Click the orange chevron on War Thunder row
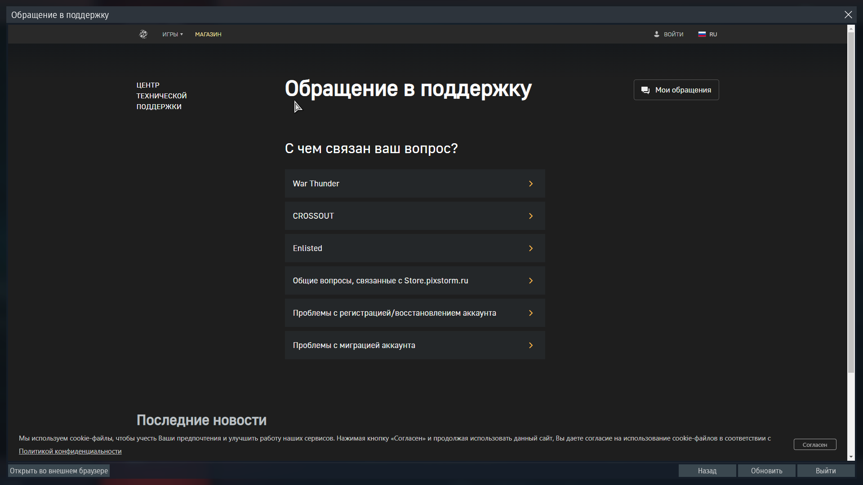Screen dimensions: 863x485 531,184
